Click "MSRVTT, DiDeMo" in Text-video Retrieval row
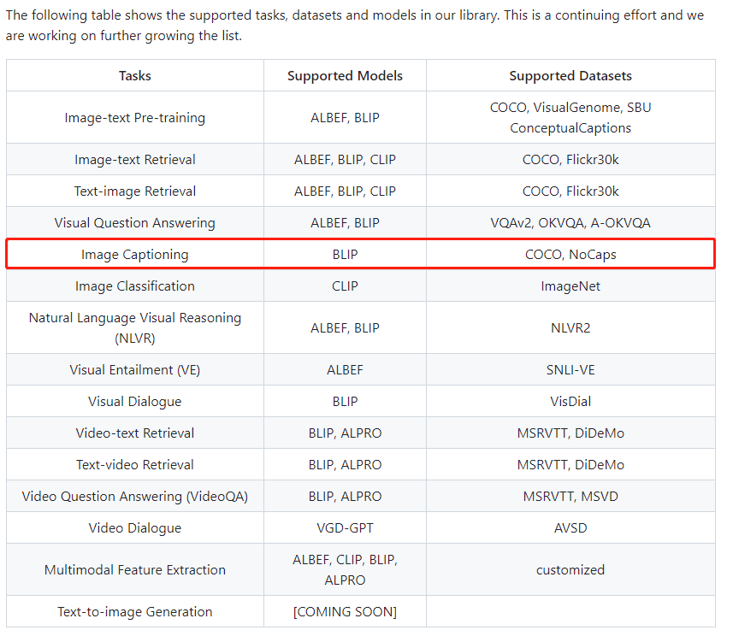733x636 pixels. pos(570,465)
